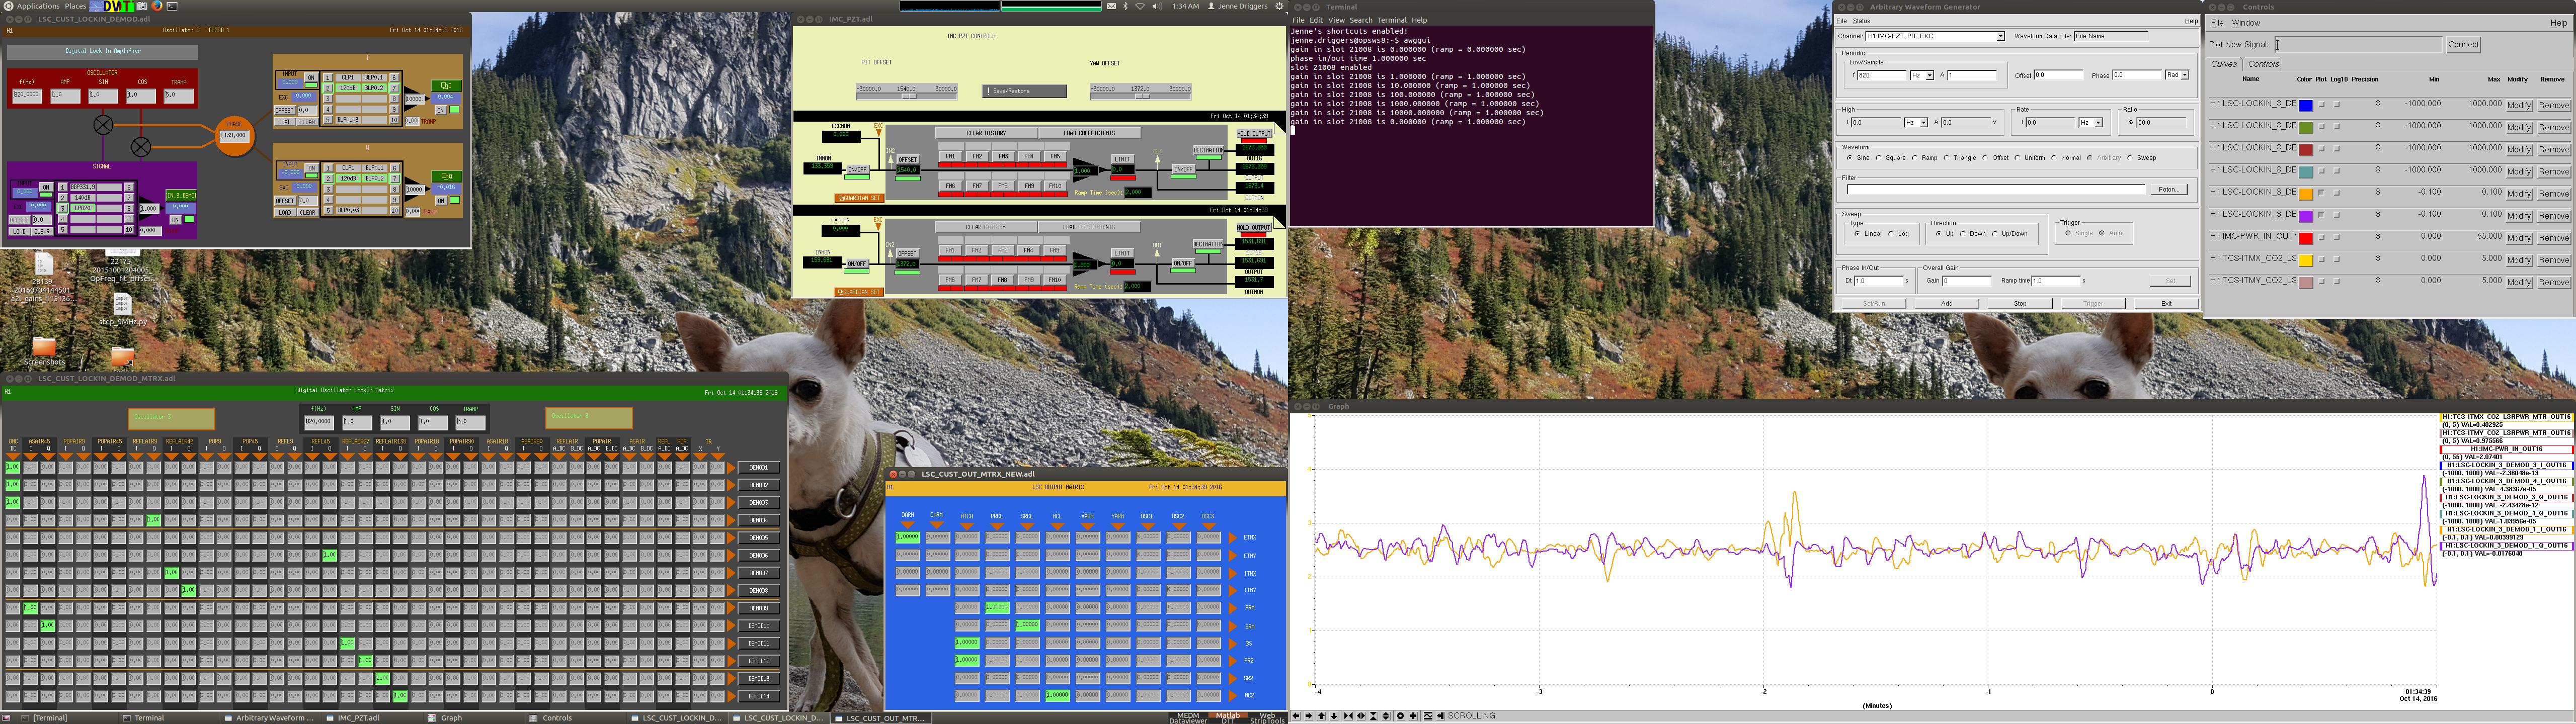Open the Applications menu in top panel
This screenshot has width=2576, height=724.
(38, 6)
